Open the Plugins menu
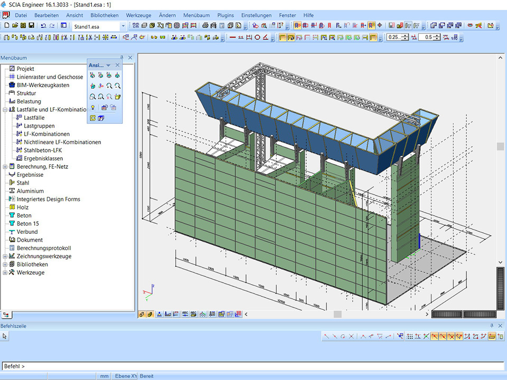 coord(226,15)
